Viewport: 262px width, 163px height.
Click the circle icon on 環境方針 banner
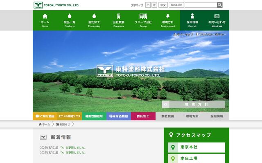(x=165, y=104)
